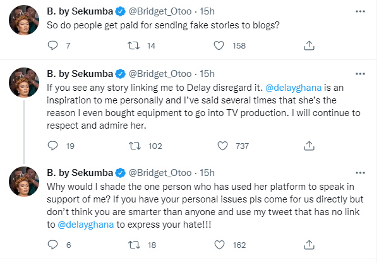View profile picture on the first tweet
This screenshot has height=263, width=379.
coord(24,20)
